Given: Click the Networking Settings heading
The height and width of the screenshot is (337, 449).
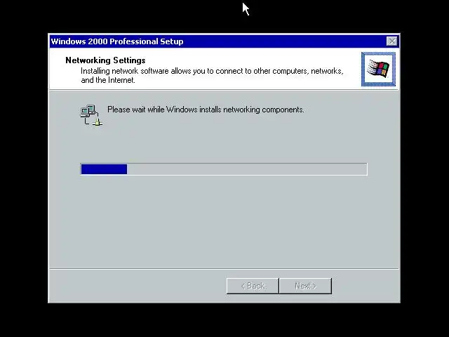Looking at the screenshot, I should (x=105, y=60).
